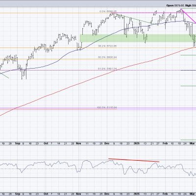This screenshot has width=196, height=196.
Task: Click the oscillator line in lower indicator panel
Action: 98,167
